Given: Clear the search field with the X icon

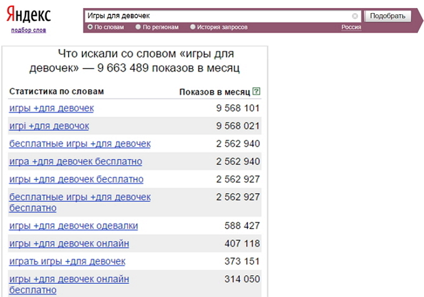Looking at the screenshot, I should click(355, 16).
